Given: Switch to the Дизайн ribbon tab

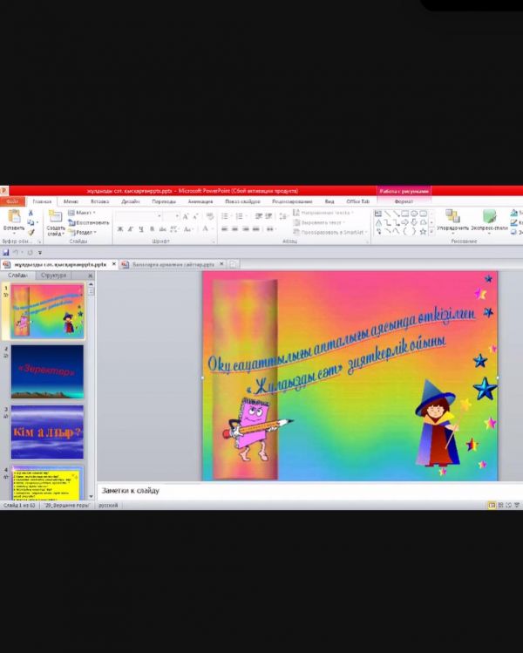Looking at the screenshot, I should [130, 201].
